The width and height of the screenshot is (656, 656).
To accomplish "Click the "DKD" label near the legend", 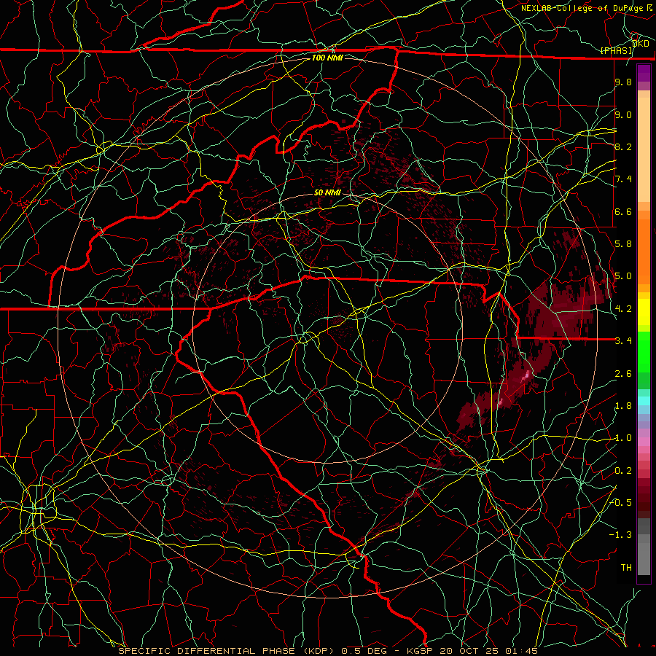I will [x=640, y=43].
